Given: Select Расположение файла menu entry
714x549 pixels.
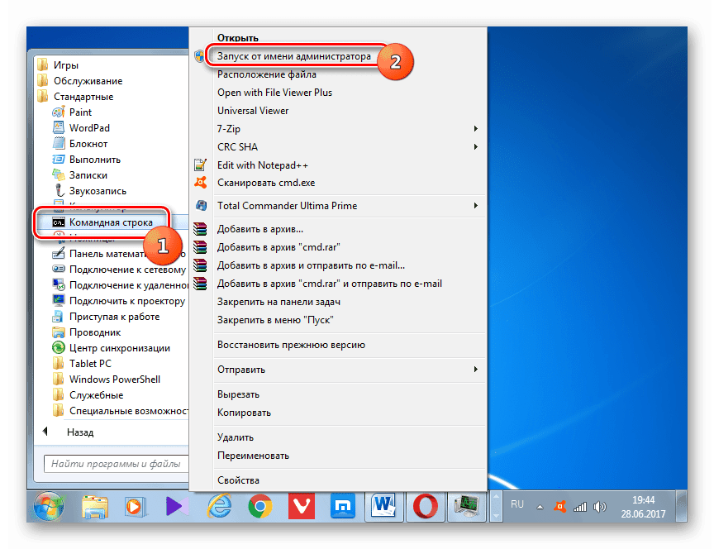Looking at the screenshot, I should 266,74.
